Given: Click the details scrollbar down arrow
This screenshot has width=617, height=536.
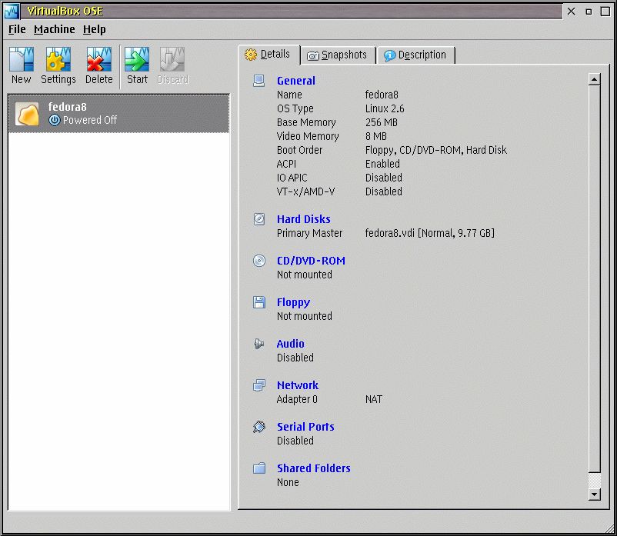Looking at the screenshot, I should click(594, 494).
